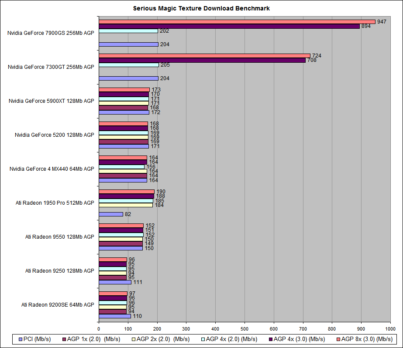Image resolution: width=403 pixels, height=348 pixels.
Task: Click the 900 axis tick label
Action: [x=361, y=329]
